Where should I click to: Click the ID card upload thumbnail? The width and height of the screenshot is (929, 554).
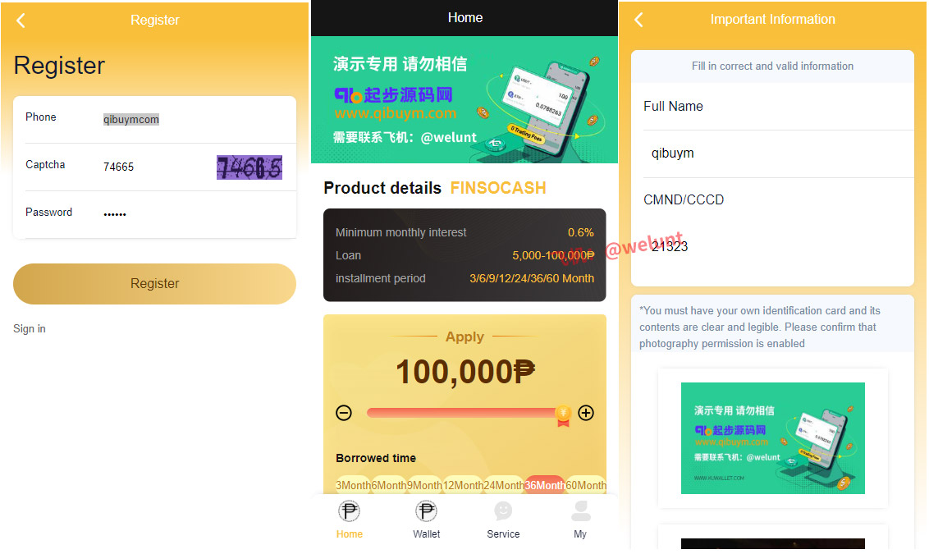(772, 438)
